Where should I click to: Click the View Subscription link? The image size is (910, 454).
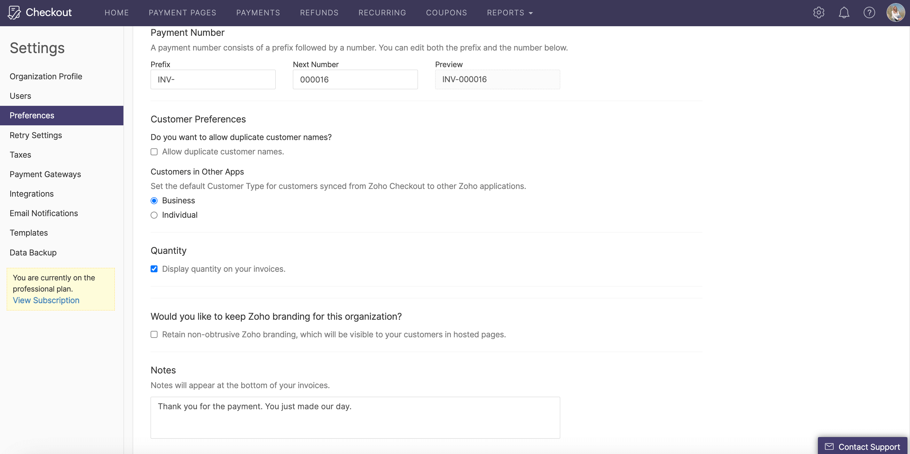[x=46, y=300]
